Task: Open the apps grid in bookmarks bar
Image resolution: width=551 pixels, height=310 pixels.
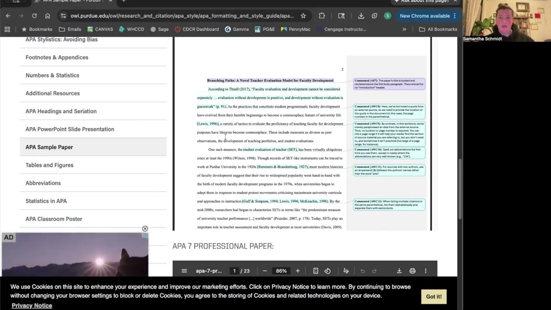Action: [7, 29]
